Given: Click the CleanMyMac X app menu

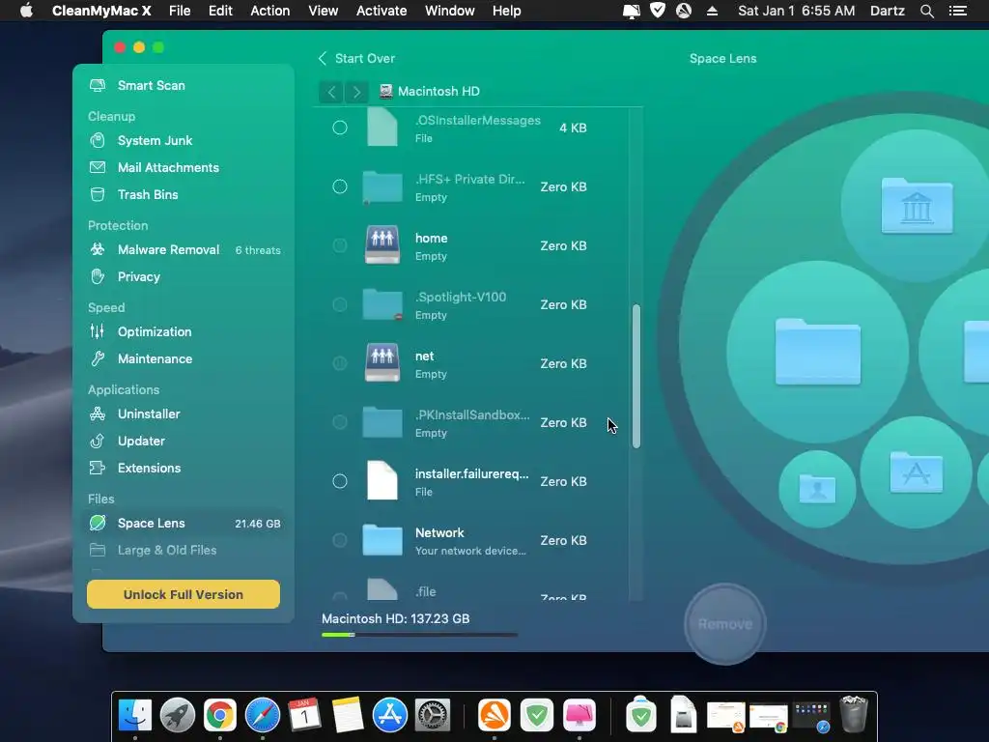Looking at the screenshot, I should pos(101,11).
